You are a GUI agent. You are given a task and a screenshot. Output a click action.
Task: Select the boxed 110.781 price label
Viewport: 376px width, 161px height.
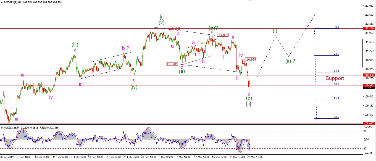(172, 64)
